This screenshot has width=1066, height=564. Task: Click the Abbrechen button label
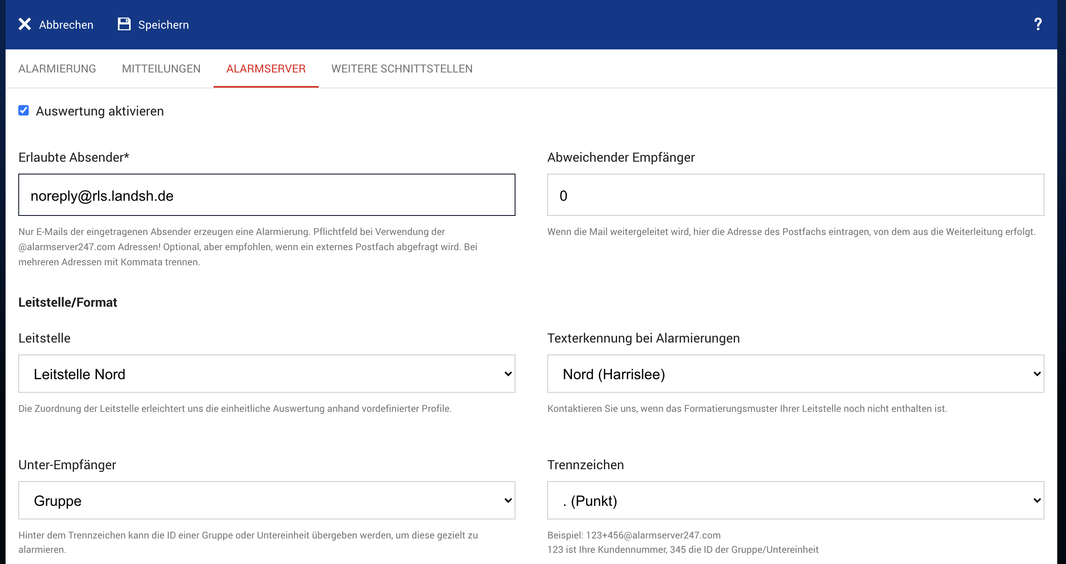pos(66,25)
